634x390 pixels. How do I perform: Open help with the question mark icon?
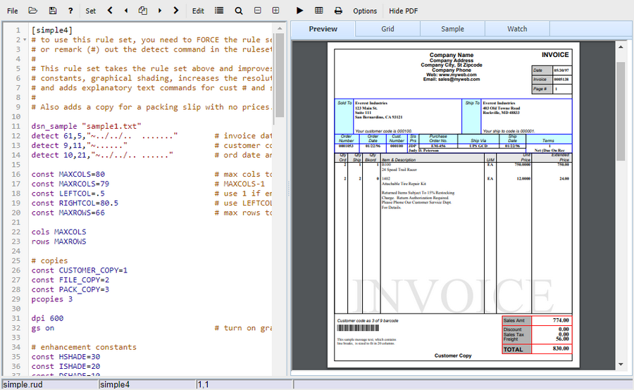(70, 11)
